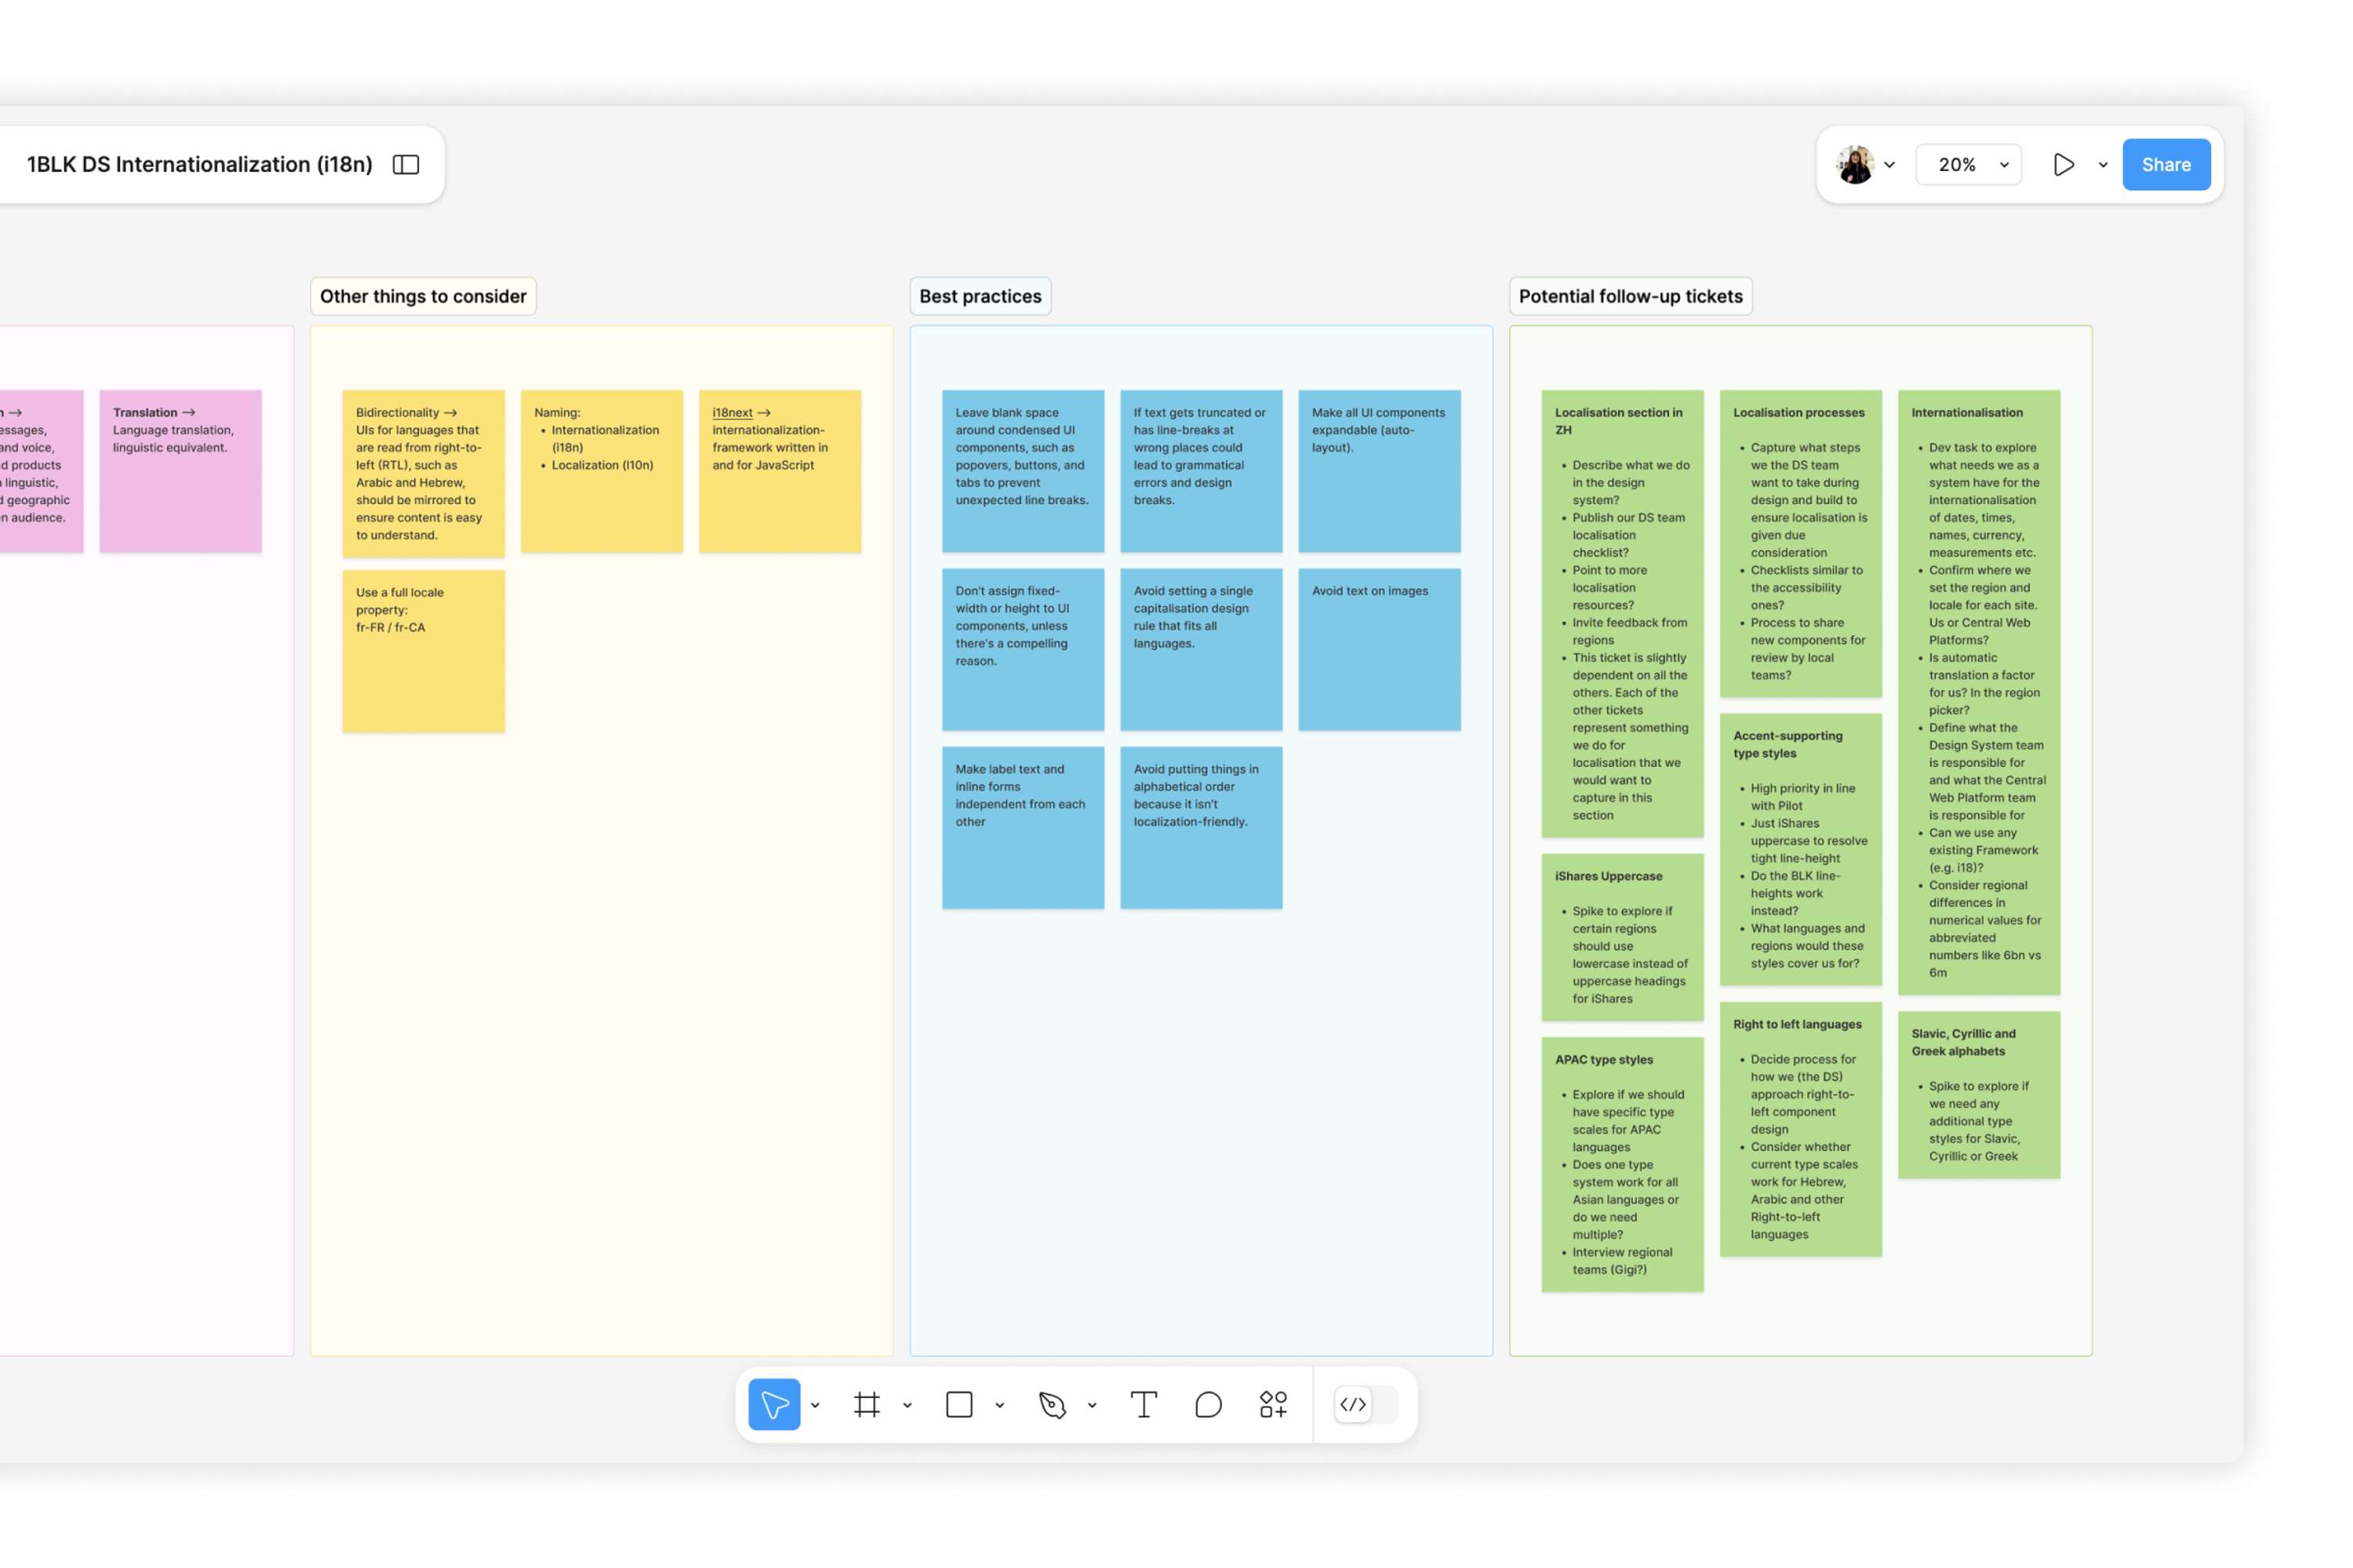The width and height of the screenshot is (2353, 1568).
Task: Select the 'Leave blank space' blue sticky
Action: [1023, 471]
